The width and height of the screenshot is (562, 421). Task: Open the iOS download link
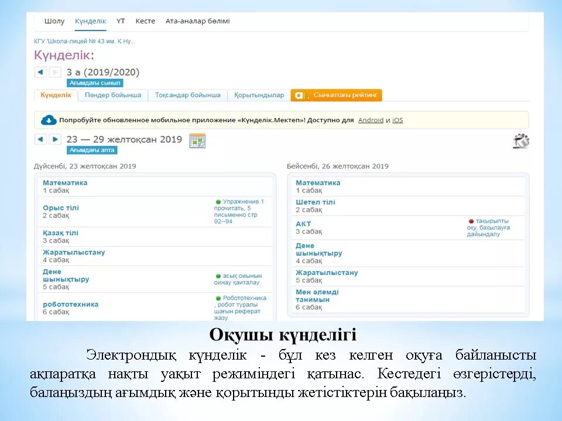coord(397,119)
